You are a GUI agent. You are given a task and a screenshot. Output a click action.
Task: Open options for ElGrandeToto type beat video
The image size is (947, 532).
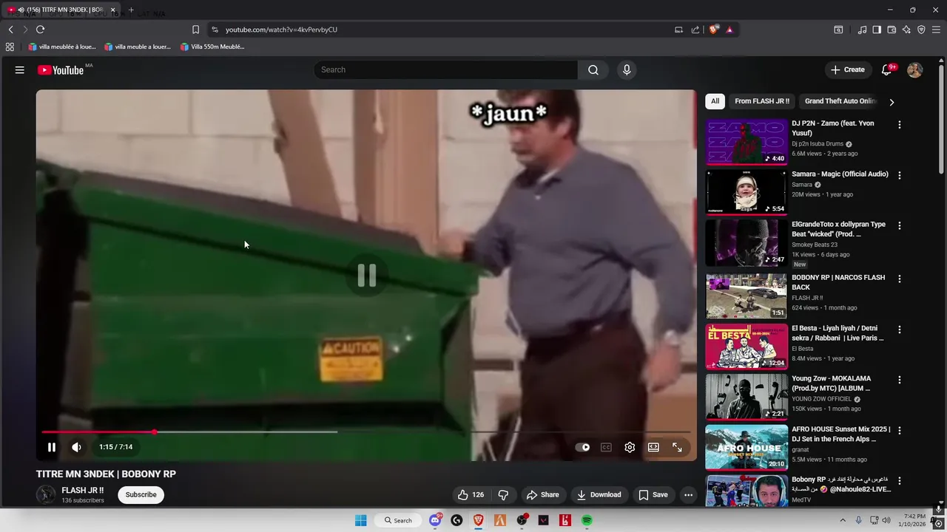point(900,225)
